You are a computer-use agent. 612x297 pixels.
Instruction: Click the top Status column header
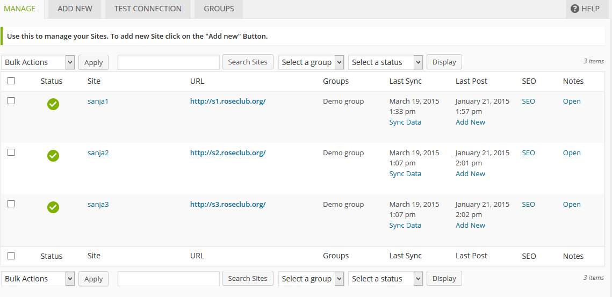point(52,81)
